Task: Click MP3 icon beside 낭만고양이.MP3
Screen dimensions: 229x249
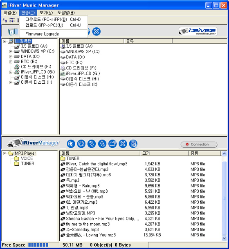Action: 63,213
